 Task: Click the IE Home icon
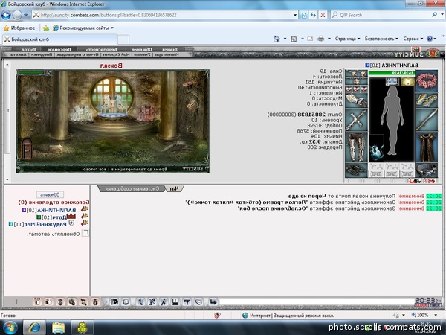277,39
